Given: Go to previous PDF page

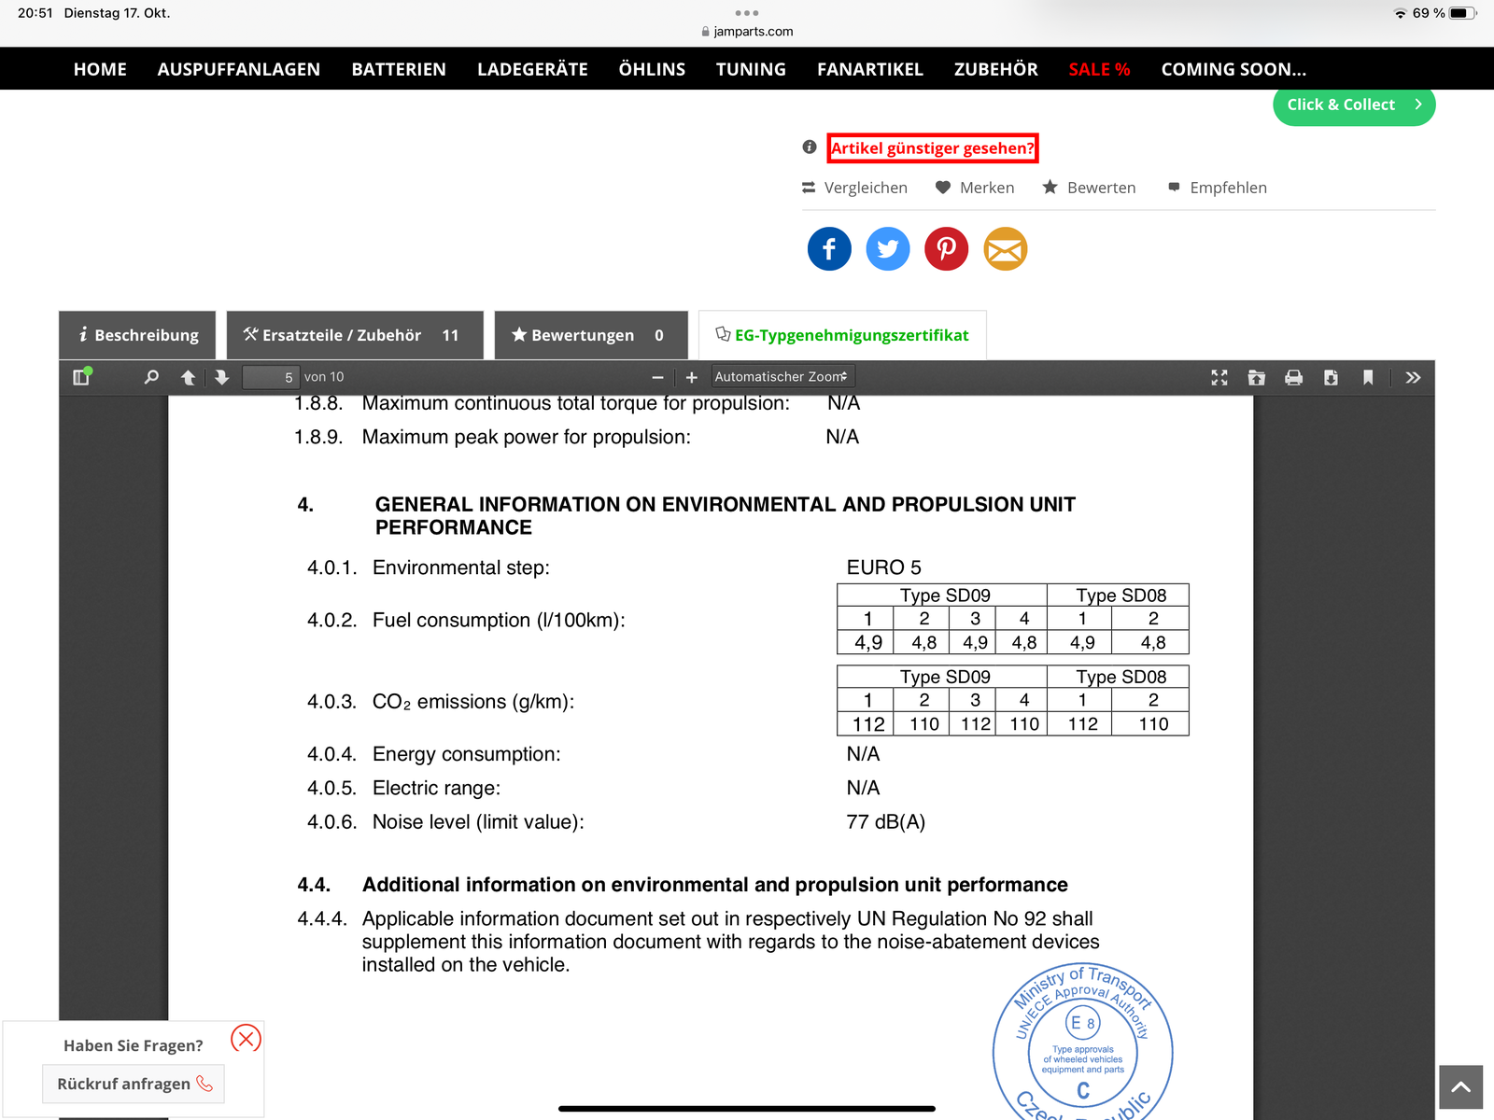Looking at the screenshot, I should [188, 377].
